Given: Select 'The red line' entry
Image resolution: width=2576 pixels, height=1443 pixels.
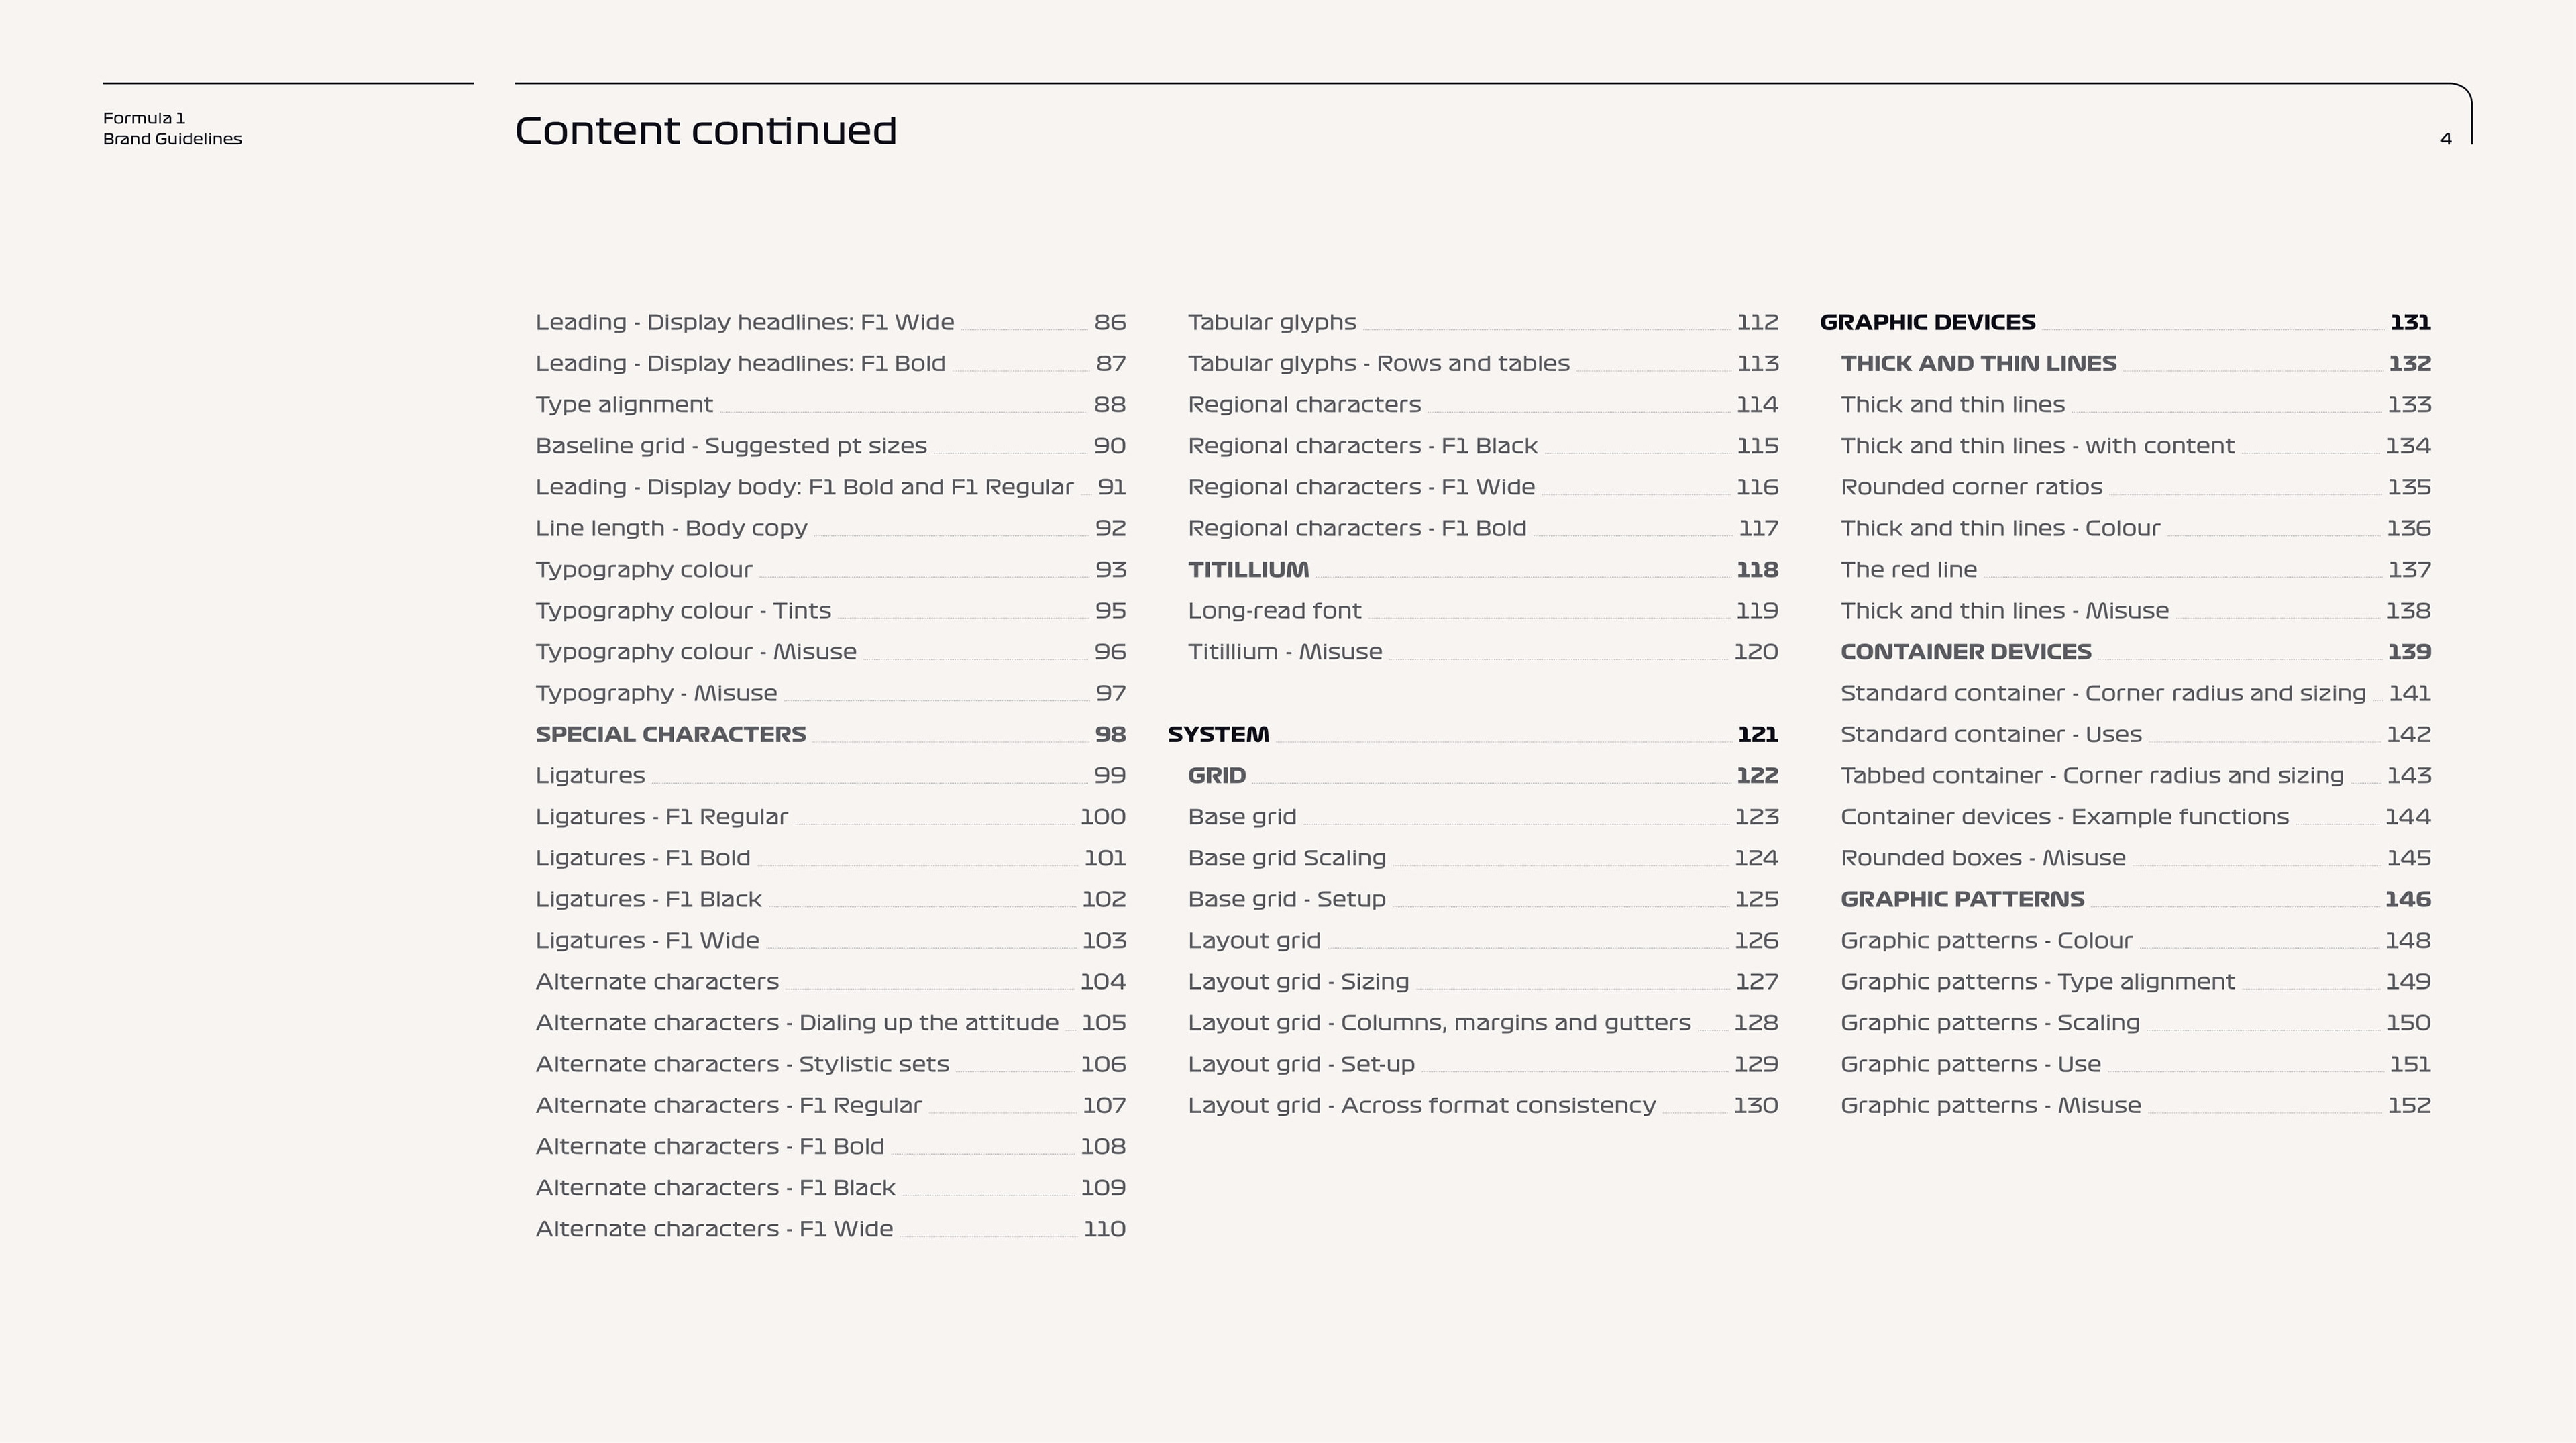Looking at the screenshot, I should [x=1908, y=570].
